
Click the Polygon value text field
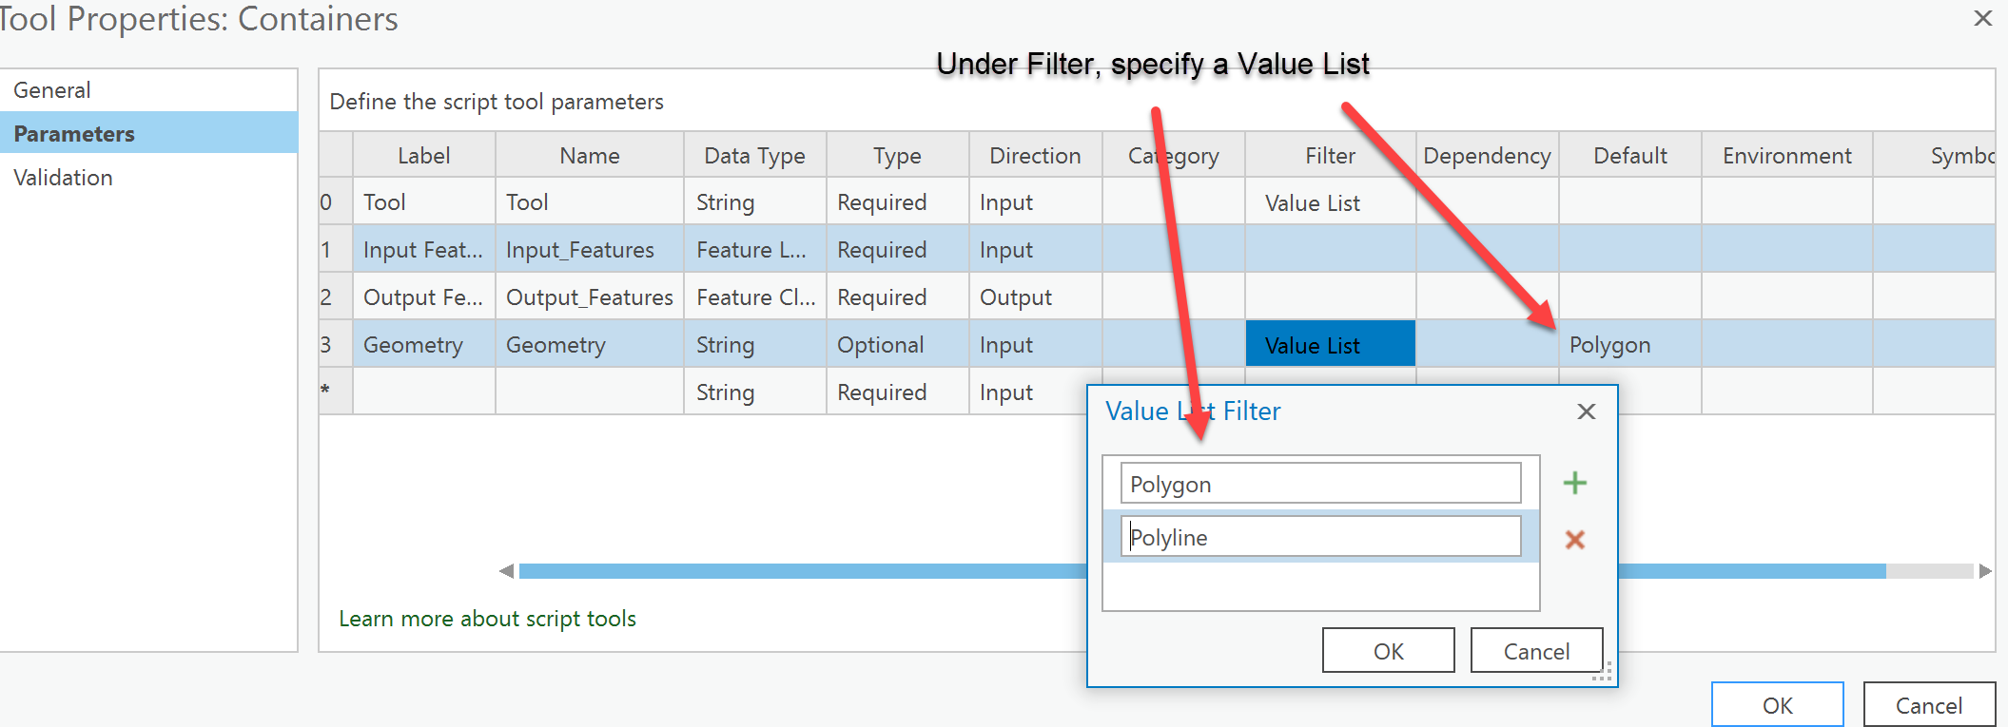tap(1320, 485)
